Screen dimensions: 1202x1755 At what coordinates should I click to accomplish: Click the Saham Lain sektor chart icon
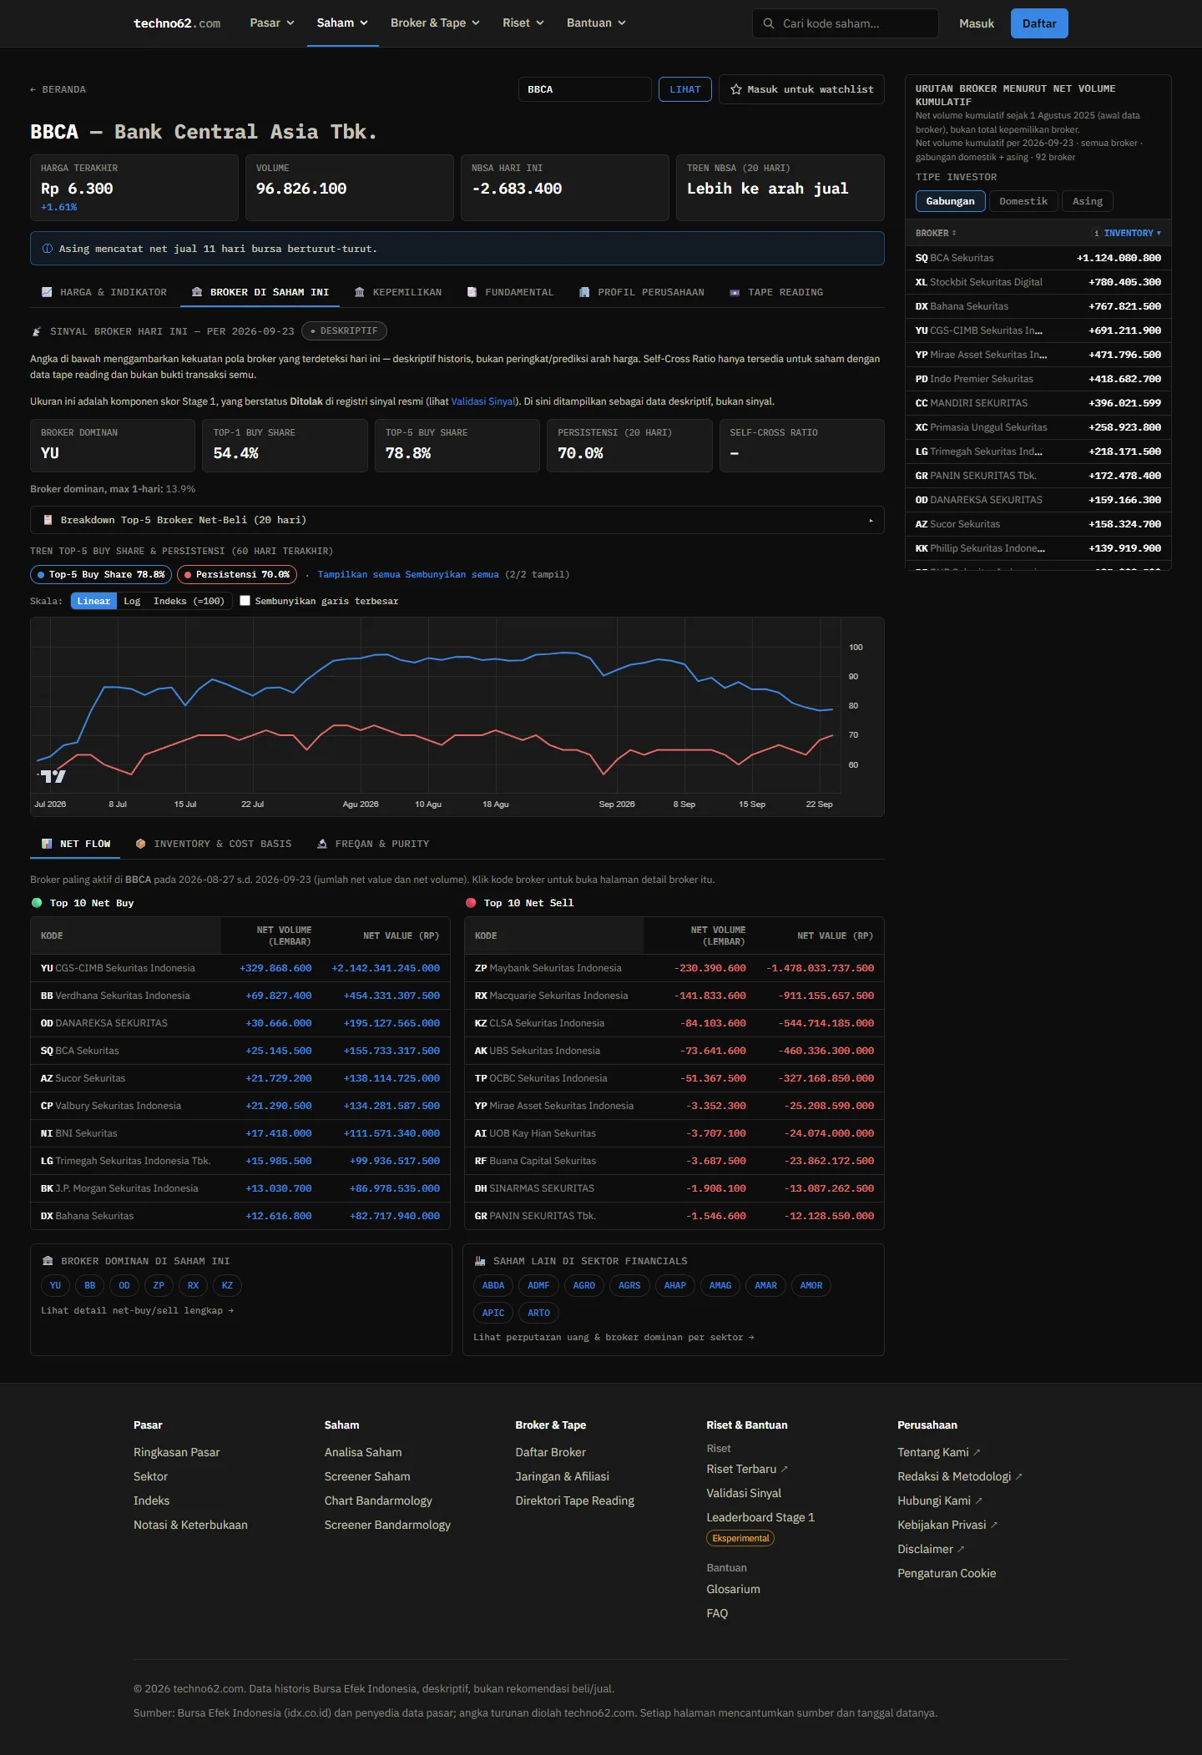pos(480,1261)
